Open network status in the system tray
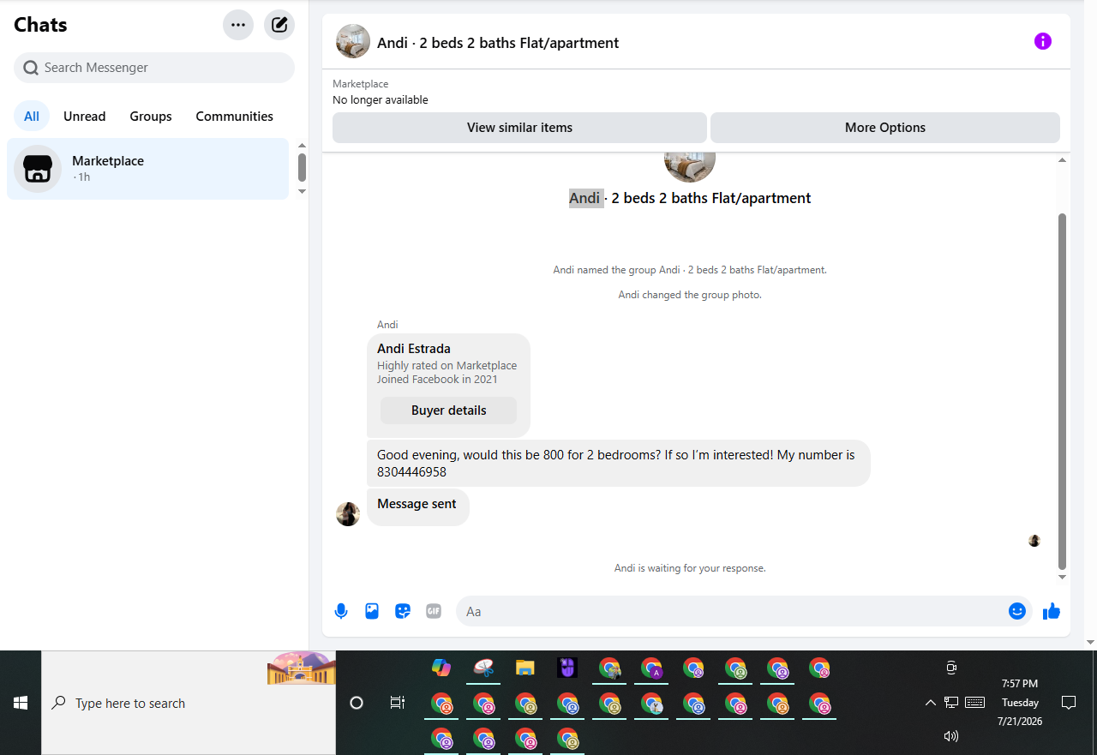1097x755 pixels. tap(951, 703)
